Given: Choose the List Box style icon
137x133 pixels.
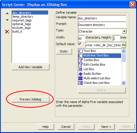Looking at the screenshot, I should click(80, 69).
